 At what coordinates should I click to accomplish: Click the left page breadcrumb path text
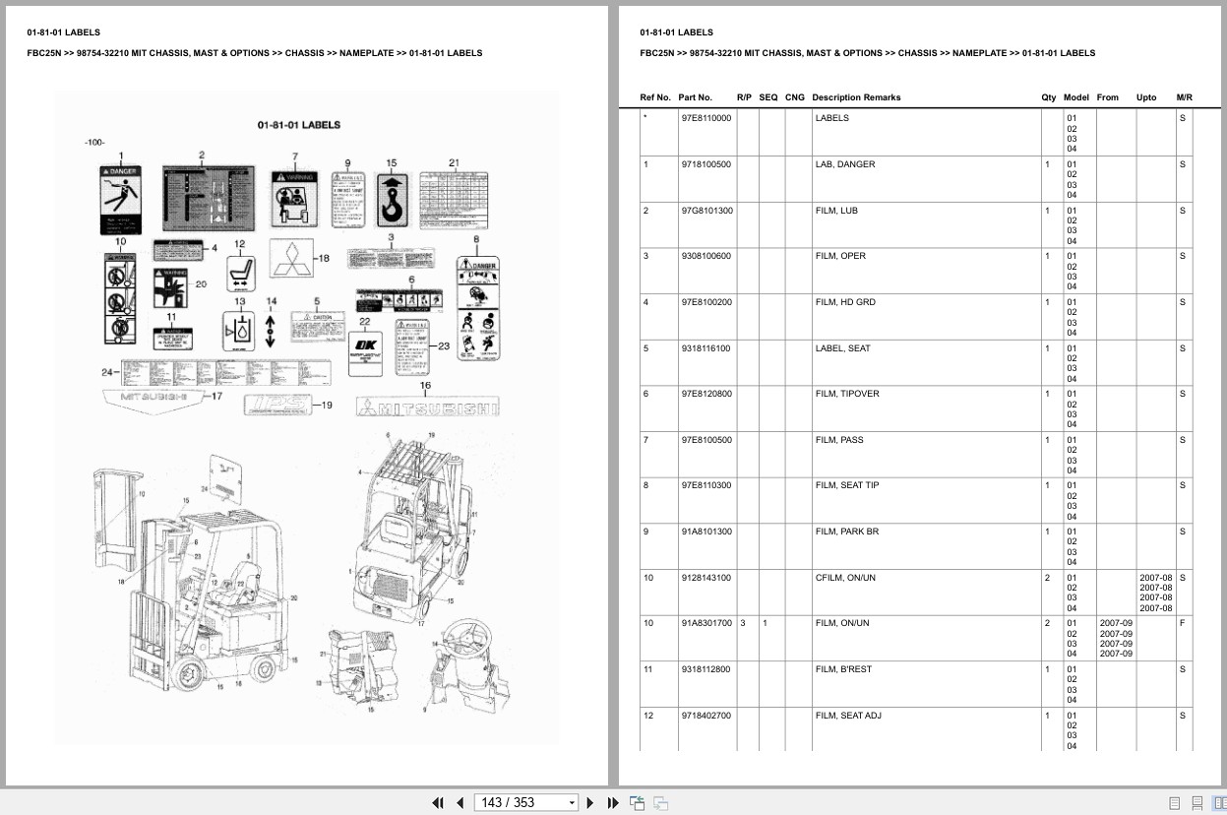coord(255,53)
